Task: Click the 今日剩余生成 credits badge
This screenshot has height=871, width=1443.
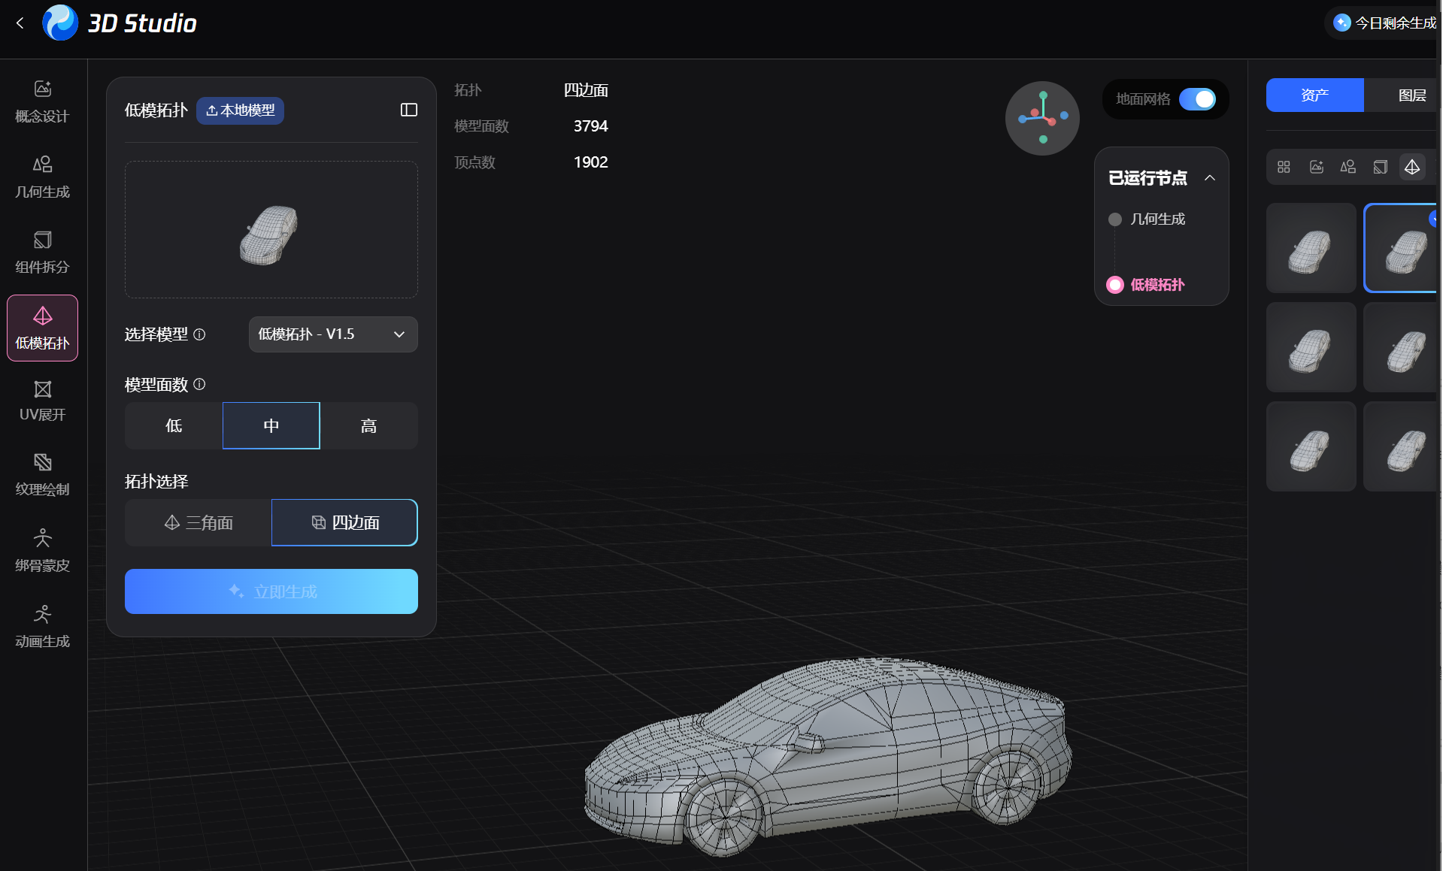Action: click(1384, 23)
